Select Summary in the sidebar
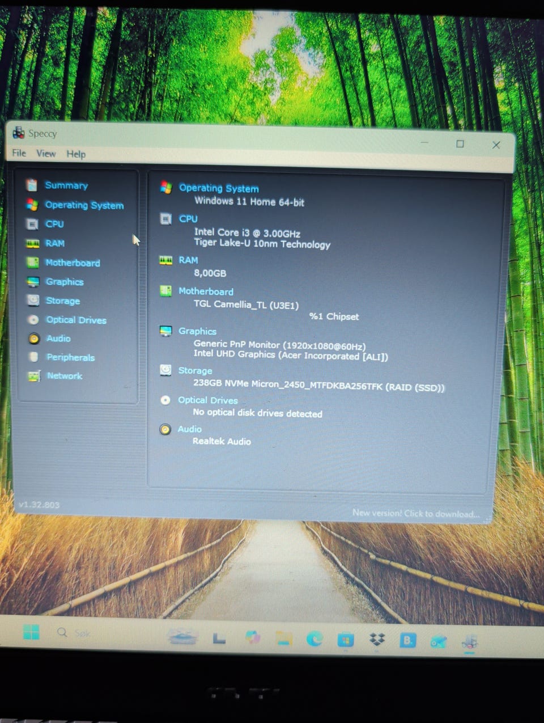Viewport: 544px width, 723px height. [x=66, y=185]
